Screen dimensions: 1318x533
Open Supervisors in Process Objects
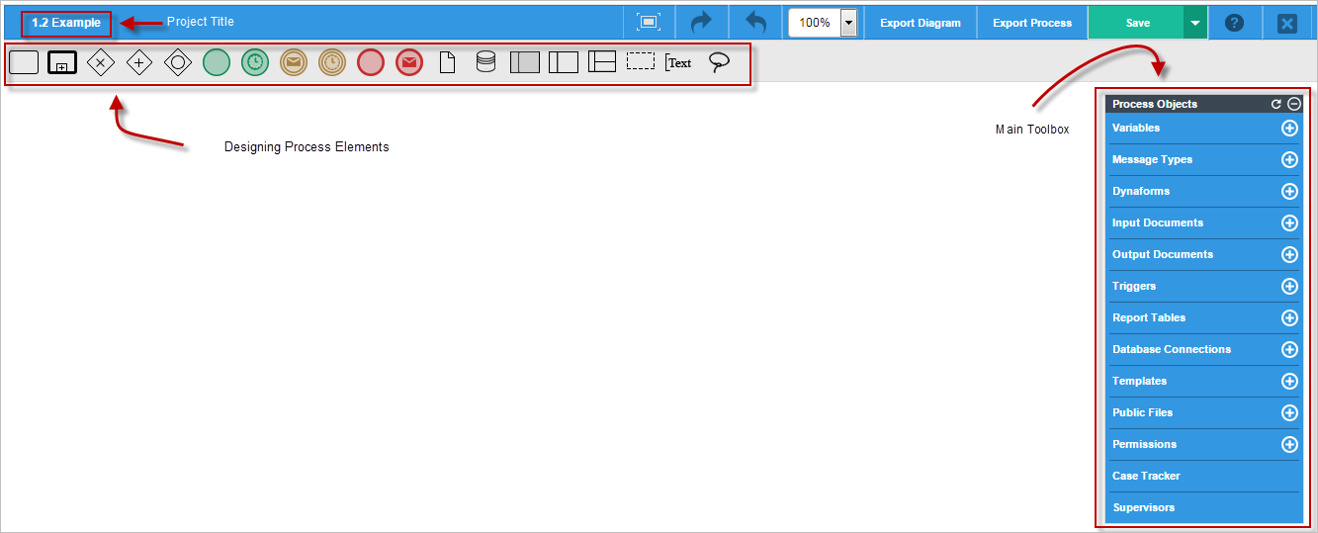1143,507
